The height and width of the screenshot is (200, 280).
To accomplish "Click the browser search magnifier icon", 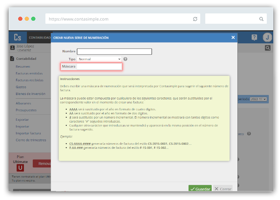I will point(261,19).
